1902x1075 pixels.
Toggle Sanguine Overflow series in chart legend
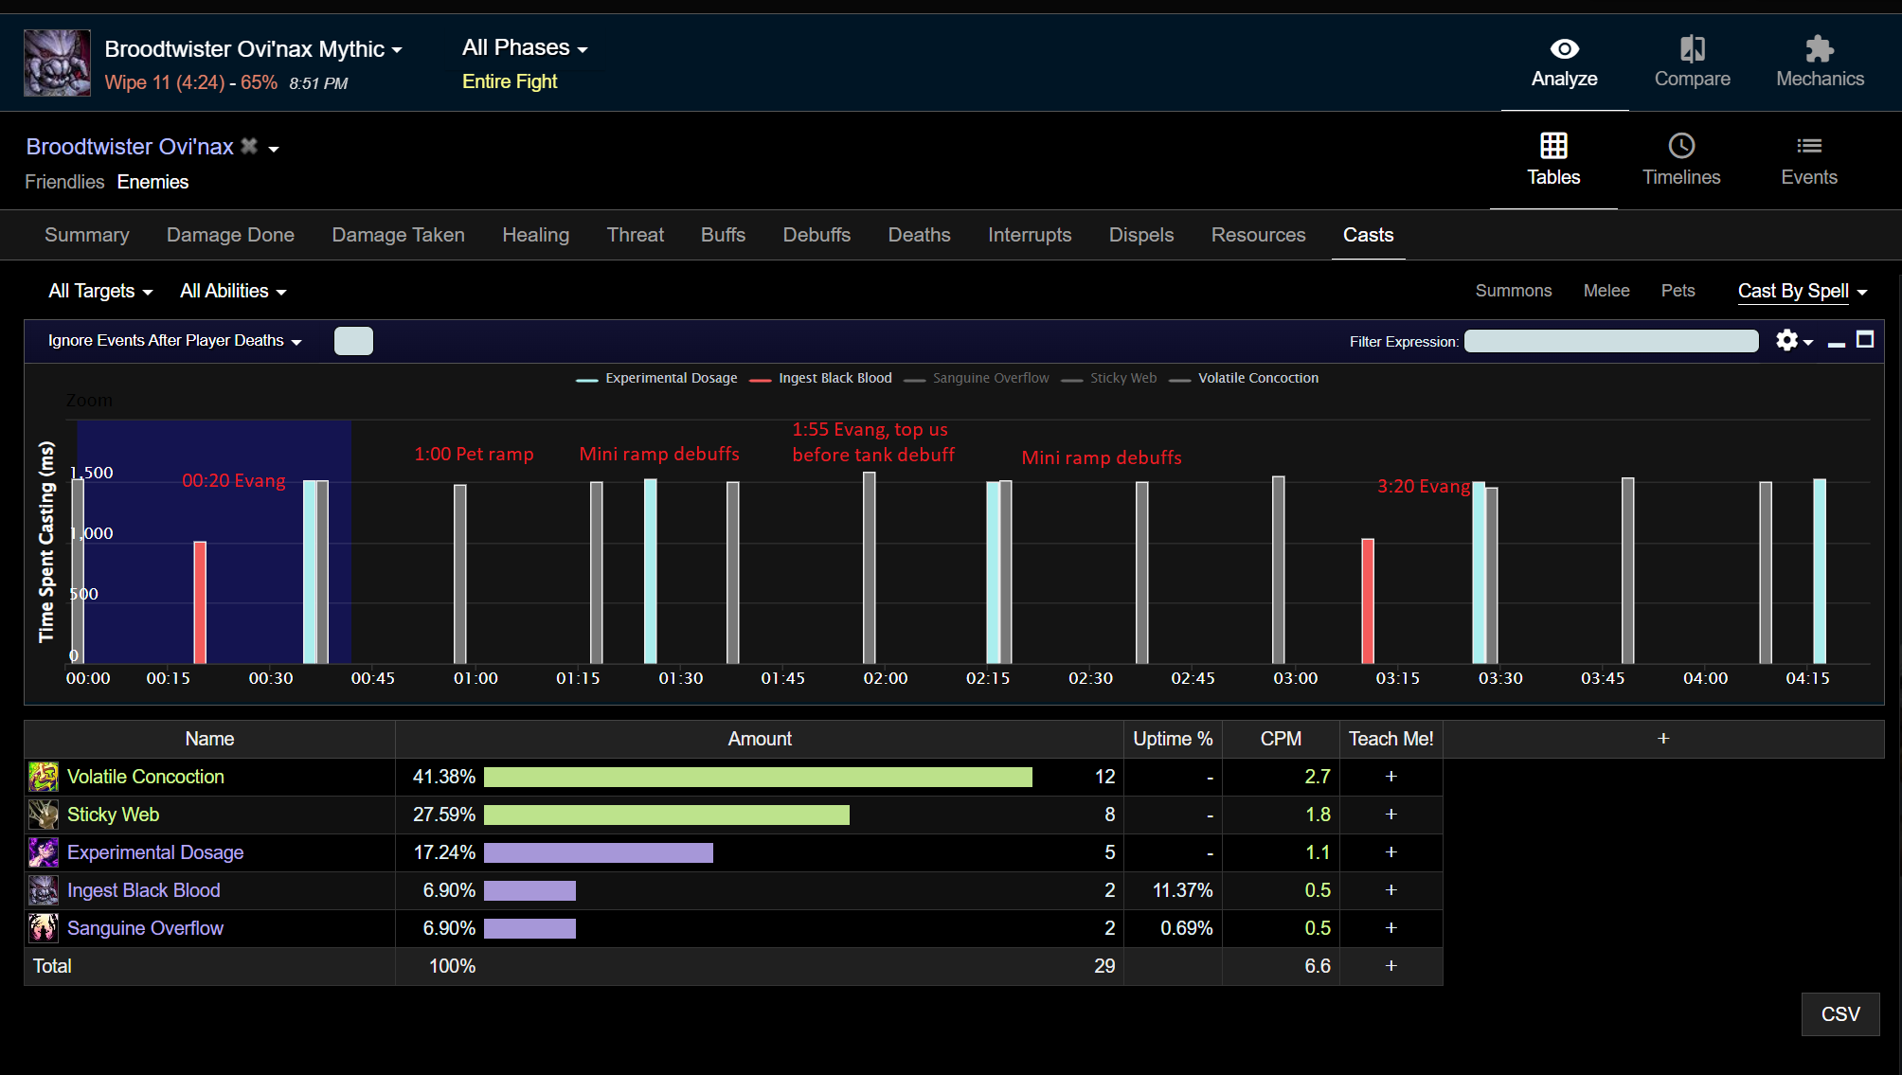[x=990, y=378]
